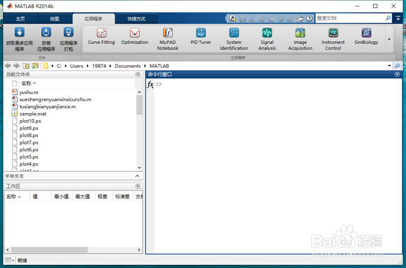Sort workspace by 最小值 column
Screen dimensions: 406x268
click(63, 197)
